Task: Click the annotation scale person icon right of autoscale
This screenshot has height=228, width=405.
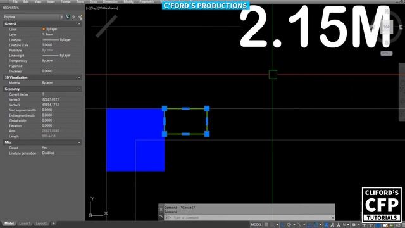Action: tap(339, 225)
